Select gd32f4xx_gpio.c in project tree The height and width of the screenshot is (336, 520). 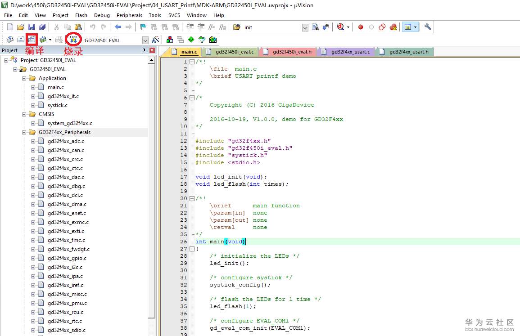click(x=67, y=258)
